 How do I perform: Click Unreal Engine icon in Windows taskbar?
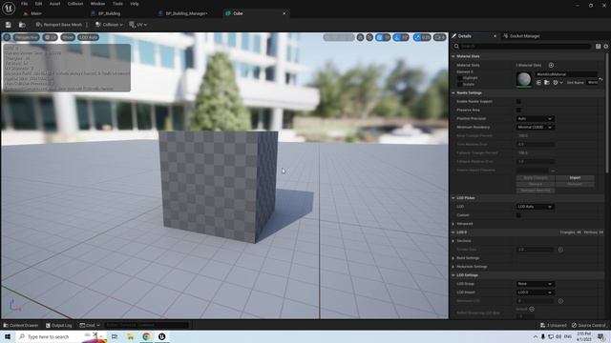[161, 336]
